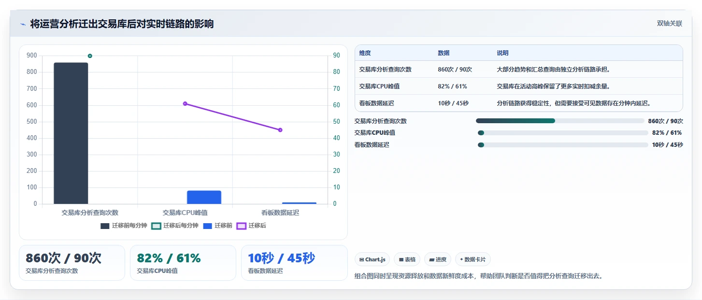Click the green point at 90
Screen dimensions: 702x300
(90, 56)
